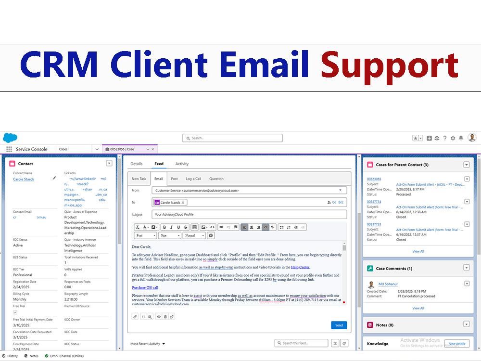Click the Search this feed box
The width and height of the screenshot is (481, 361).
pos(301,343)
